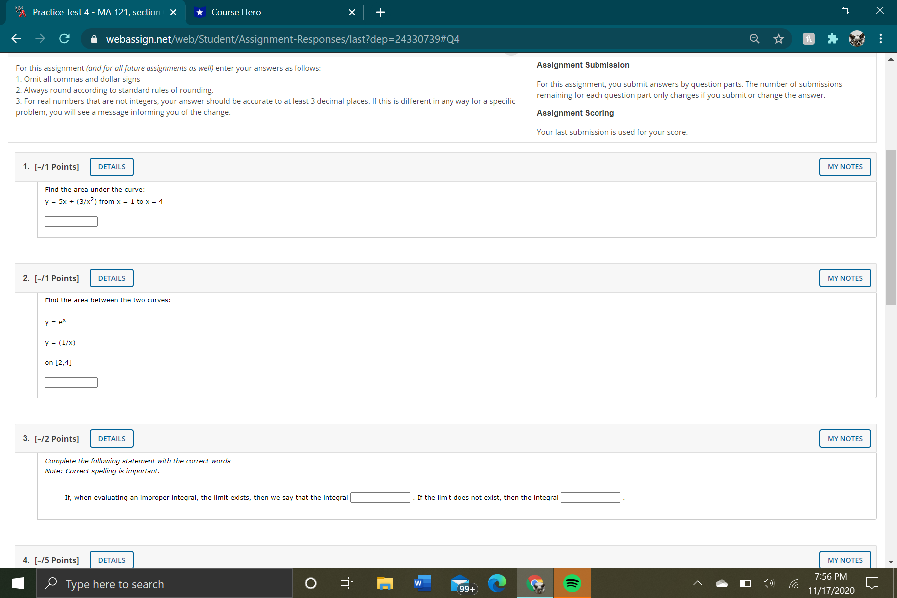
Task: Click the taskbar search box
Action: [164, 584]
